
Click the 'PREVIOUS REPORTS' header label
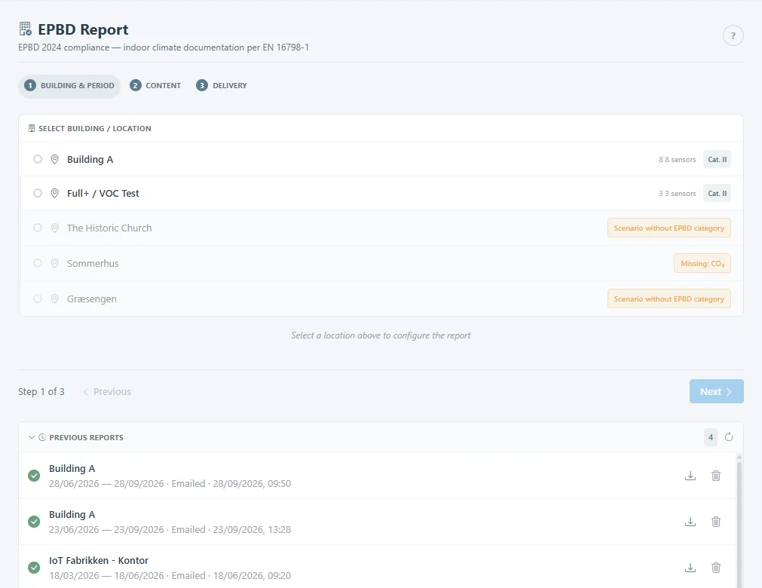click(x=87, y=437)
